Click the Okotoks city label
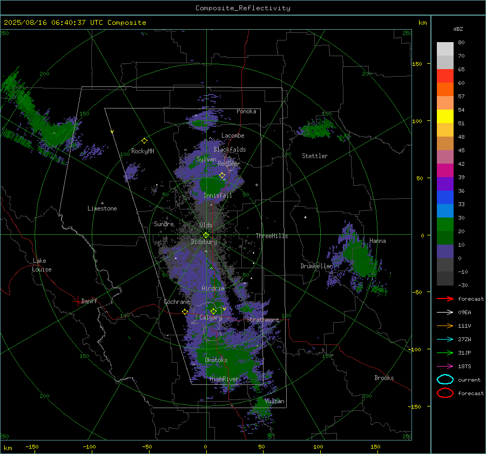Viewport: 486px width, 454px height. click(216, 360)
